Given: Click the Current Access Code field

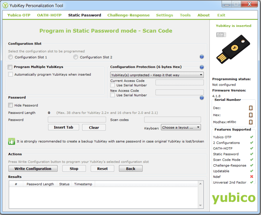Looking at the screenshot, I should (180, 82).
